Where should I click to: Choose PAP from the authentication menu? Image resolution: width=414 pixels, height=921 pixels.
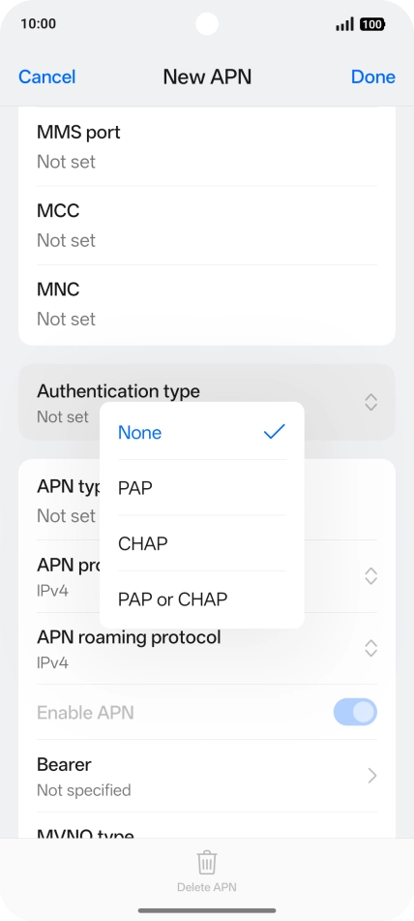[202, 488]
